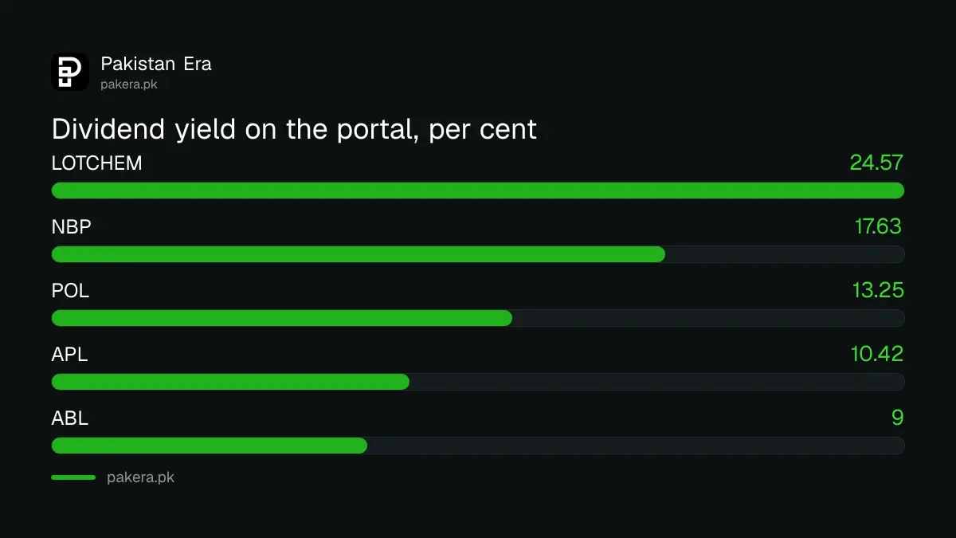
Task: Click the APL green bar
Action: click(x=230, y=382)
